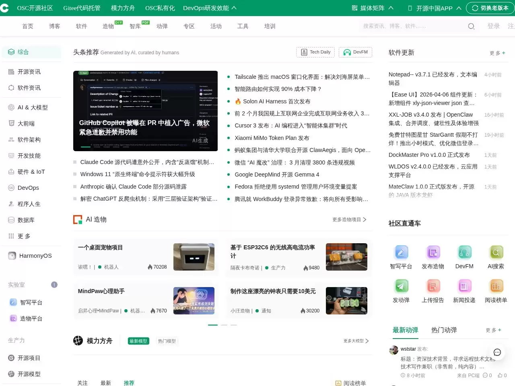Viewport: 515px width, 386px height.
Task: Click 更多 + beside 软件更新
Action: (497, 53)
